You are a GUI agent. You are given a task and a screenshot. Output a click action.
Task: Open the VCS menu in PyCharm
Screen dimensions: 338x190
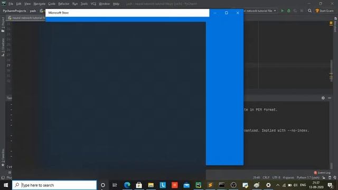point(93,4)
